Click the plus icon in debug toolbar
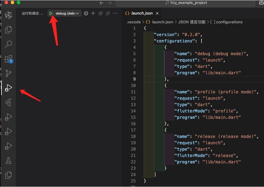Image resolution: width=264 pixels, height=187 pixels. [x=93, y=13]
